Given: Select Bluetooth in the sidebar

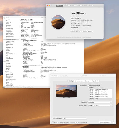Looking at the screenshot, I should click(9, 25).
